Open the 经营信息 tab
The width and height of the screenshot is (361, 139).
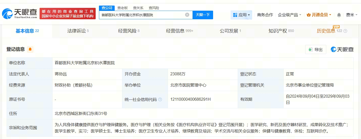click(180, 31)
